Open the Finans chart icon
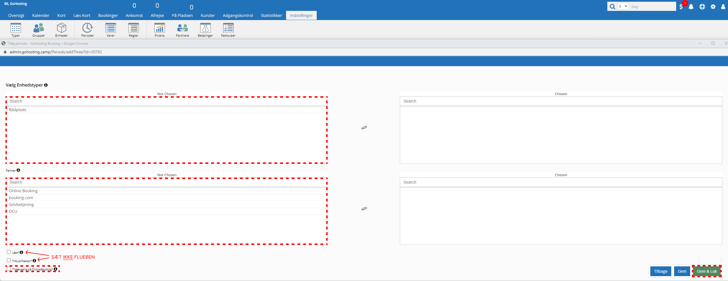Viewport: 728px width, 281px height. [160, 28]
